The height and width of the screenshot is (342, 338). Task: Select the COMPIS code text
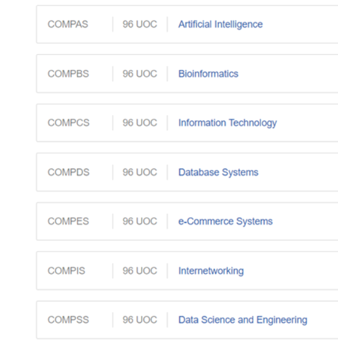[x=66, y=271]
